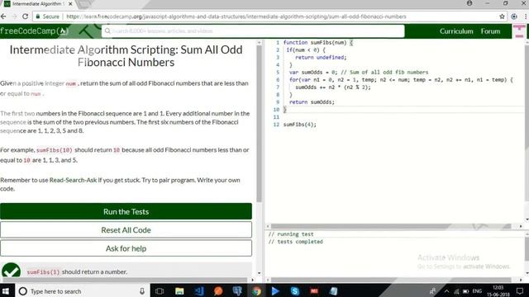Click the Secure padlock icon

[x=38, y=16]
